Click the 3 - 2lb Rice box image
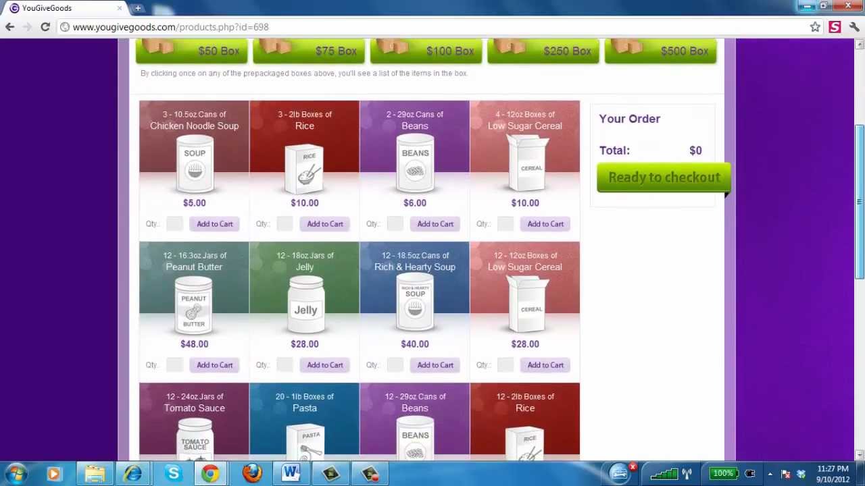Viewport: 865px width, 486px height. point(305,168)
